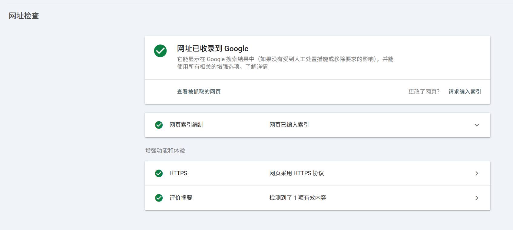Click the 检测到了 1 项有效内容 text
513x230 pixels.
coord(298,198)
